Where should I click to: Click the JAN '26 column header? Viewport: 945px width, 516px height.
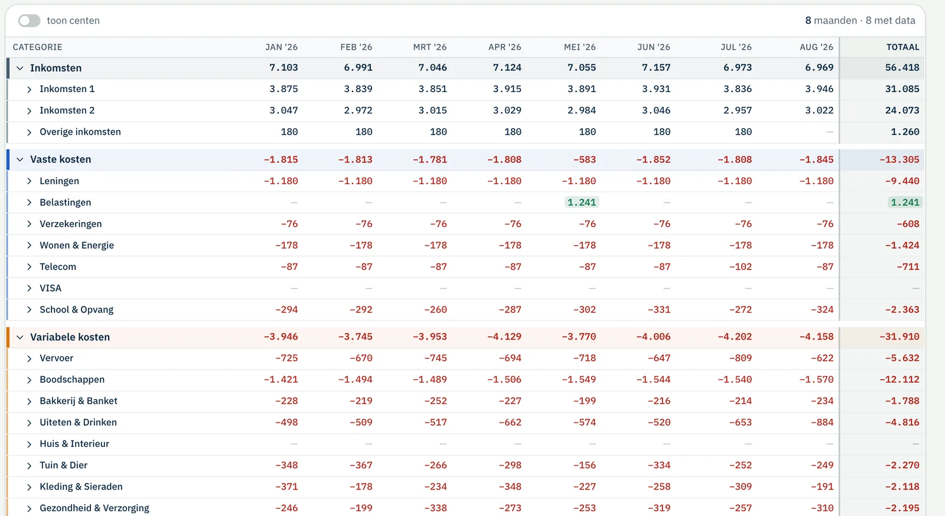point(281,47)
